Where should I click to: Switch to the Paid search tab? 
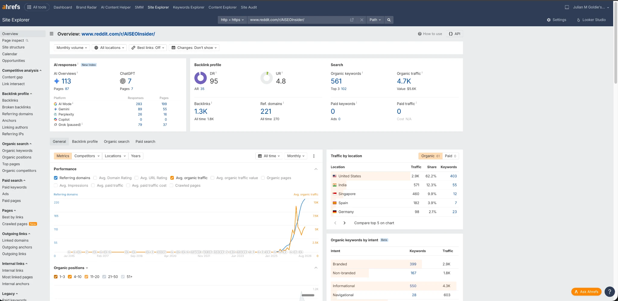tap(145, 142)
